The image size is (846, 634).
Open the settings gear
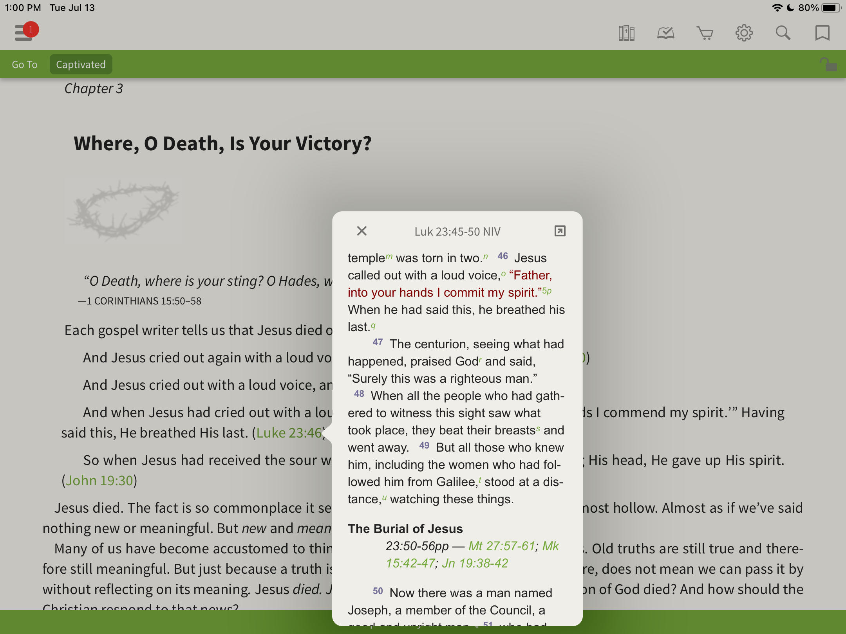pos(744,33)
